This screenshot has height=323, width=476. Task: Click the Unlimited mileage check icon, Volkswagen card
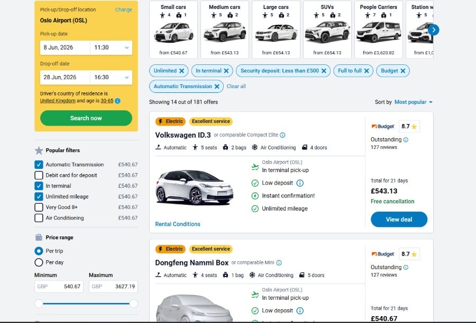click(x=255, y=208)
